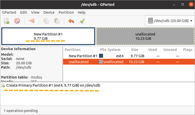Click the New partition toolbar icon
195x115 pixels.
(x=7, y=21)
